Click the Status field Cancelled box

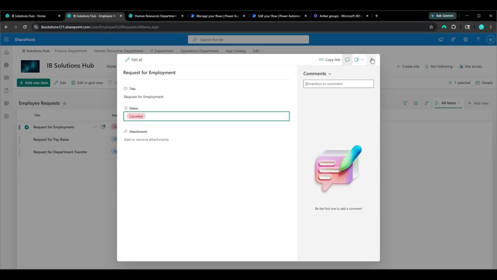click(x=206, y=116)
